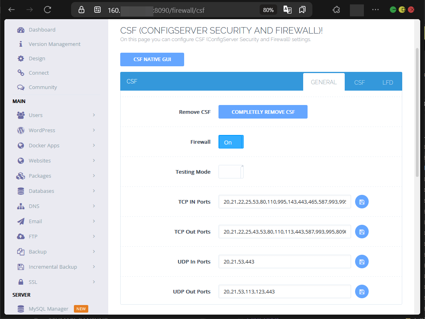Save the UDP Out Ports value
The image size is (425, 319).
362,291
